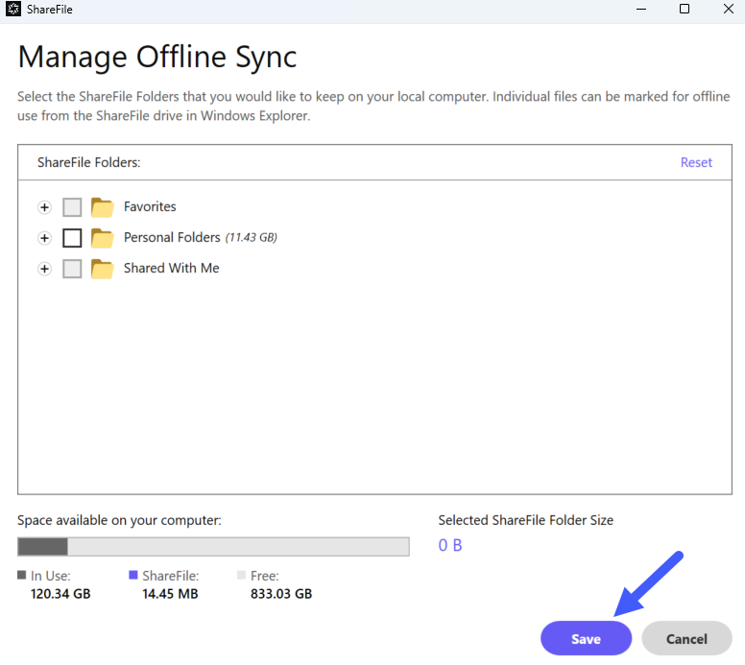The width and height of the screenshot is (745, 665).
Task: Click the Personal Folders folder icon
Action: coord(102,238)
